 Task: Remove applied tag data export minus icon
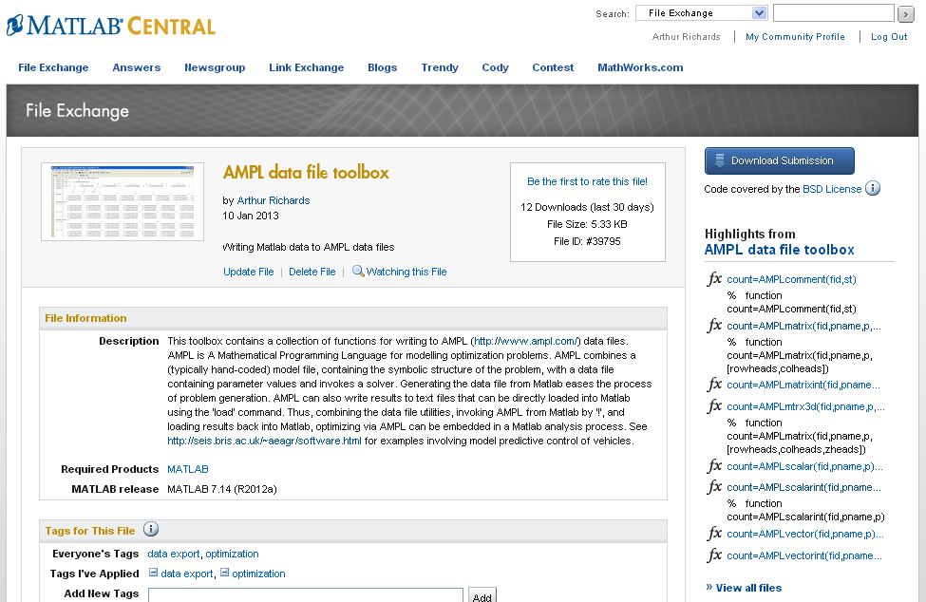[x=153, y=573]
